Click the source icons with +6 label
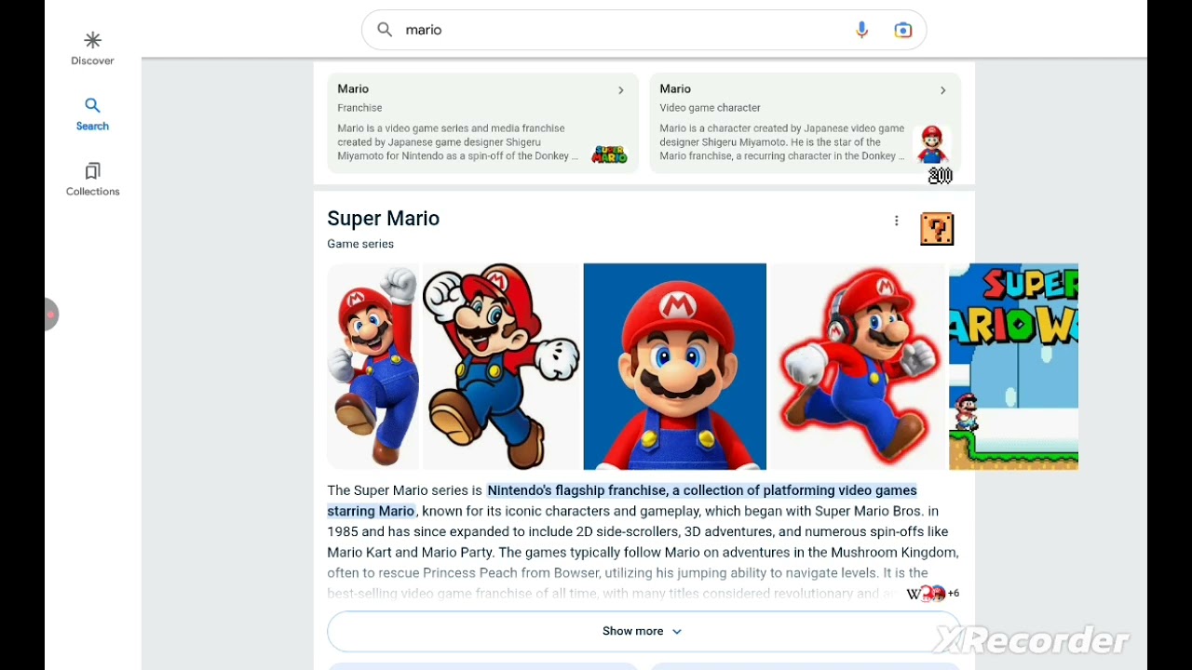 tap(932, 594)
